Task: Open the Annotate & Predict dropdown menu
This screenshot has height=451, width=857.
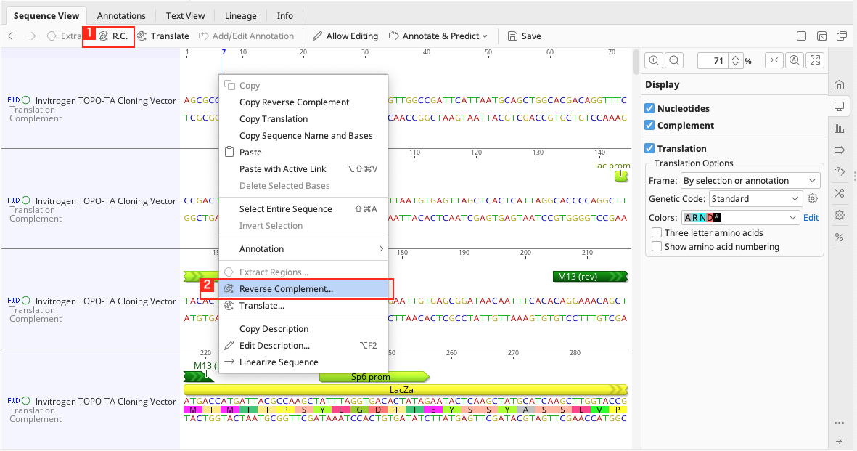Action: click(438, 36)
